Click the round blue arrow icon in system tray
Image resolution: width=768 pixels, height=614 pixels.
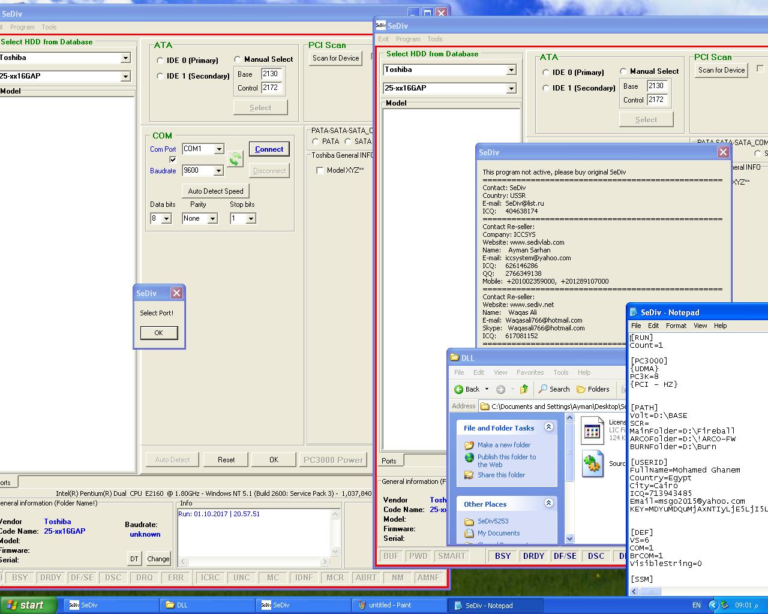coord(713,605)
